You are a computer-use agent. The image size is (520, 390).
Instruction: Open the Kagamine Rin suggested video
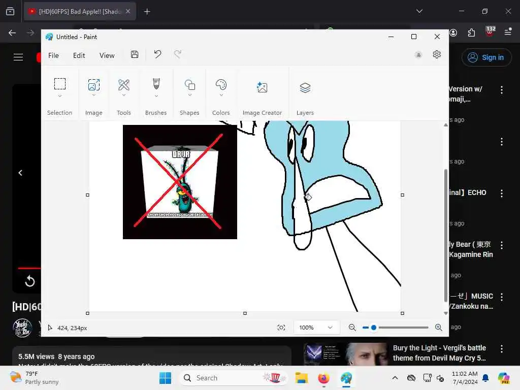pyautogui.click(x=471, y=249)
